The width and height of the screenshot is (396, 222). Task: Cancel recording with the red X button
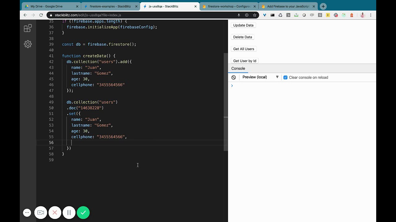[x=55, y=212]
